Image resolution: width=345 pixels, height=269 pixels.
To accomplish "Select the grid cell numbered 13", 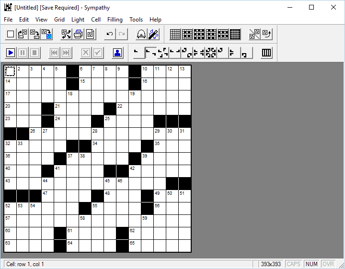I will coord(185,72).
